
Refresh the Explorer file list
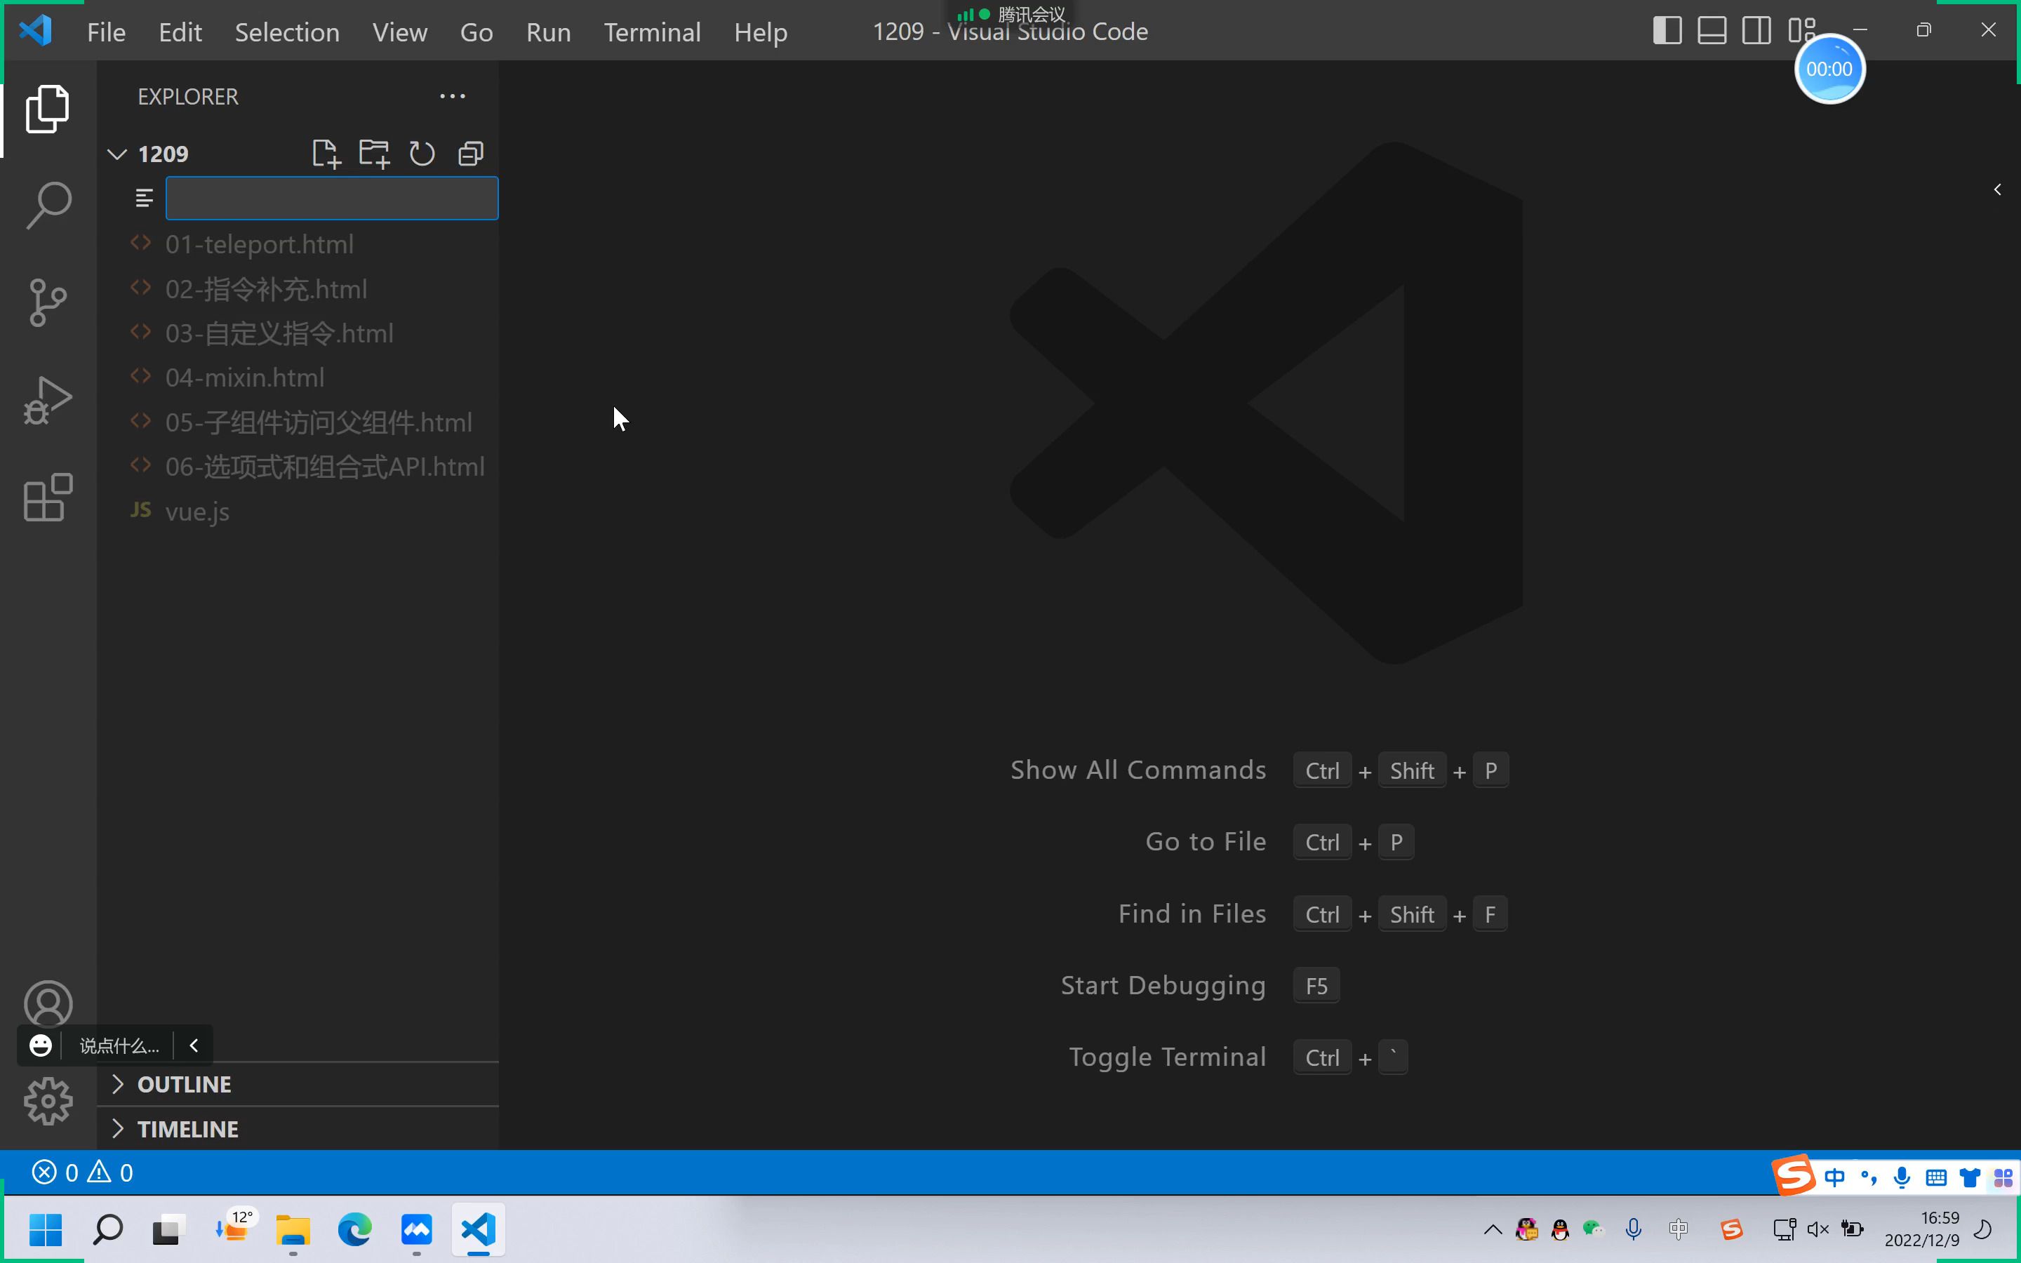pos(422,154)
